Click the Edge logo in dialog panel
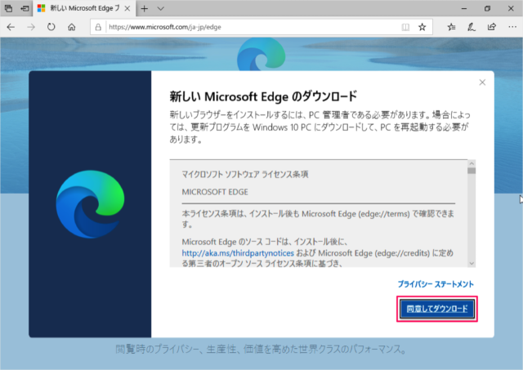This screenshot has width=523, height=370. pos(90,204)
